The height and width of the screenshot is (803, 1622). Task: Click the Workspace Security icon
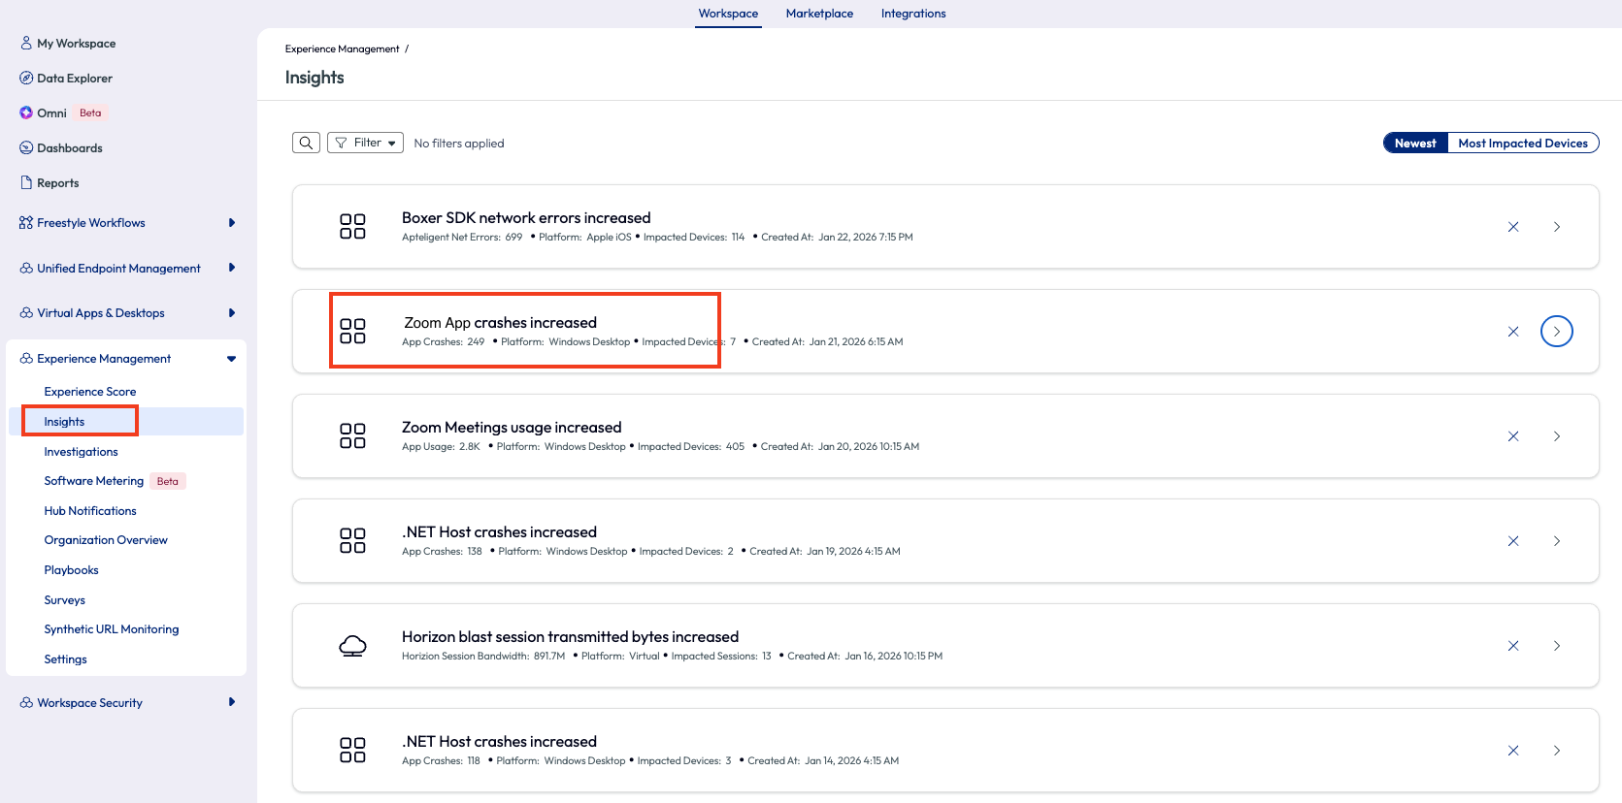(26, 702)
